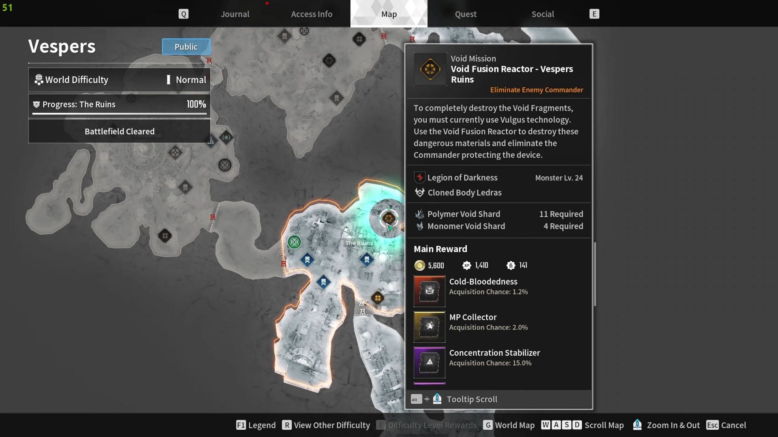Viewport: 778px width, 437px height.
Task: Expand the Access Info panel
Action: pyautogui.click(x=311, y=13)
